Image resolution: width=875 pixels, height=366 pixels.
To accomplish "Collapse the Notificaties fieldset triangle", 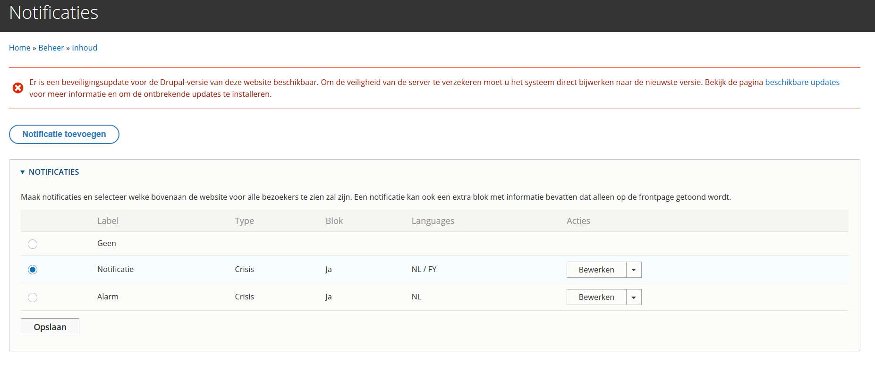I will click(x=23, y=172).
